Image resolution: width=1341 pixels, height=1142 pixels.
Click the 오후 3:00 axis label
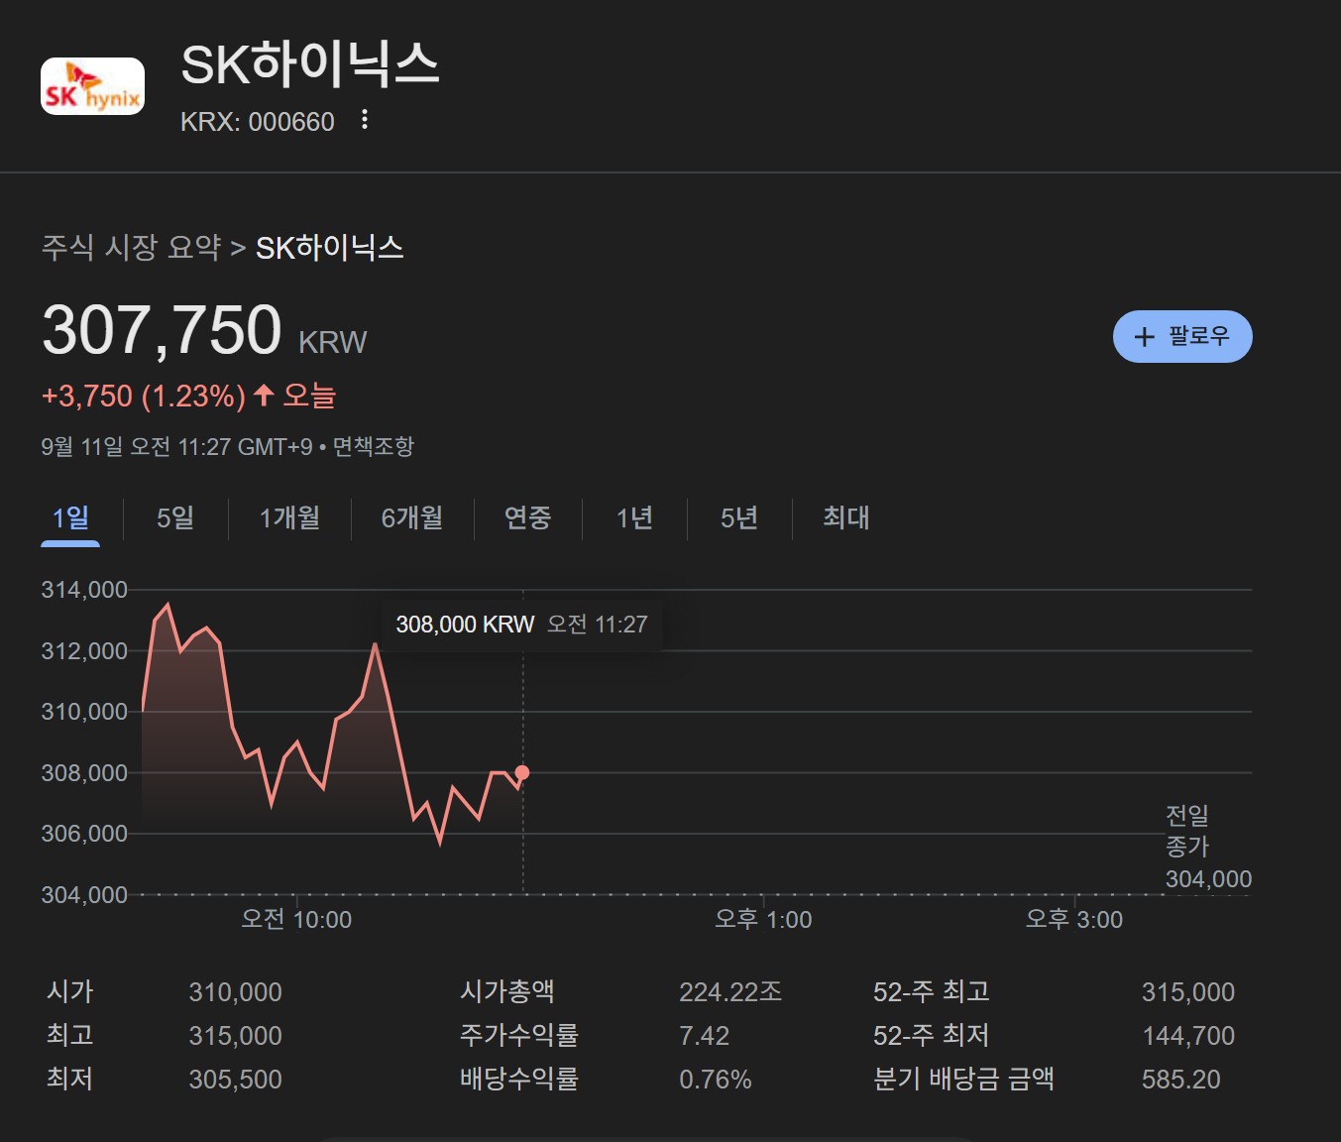point(1074,920)
